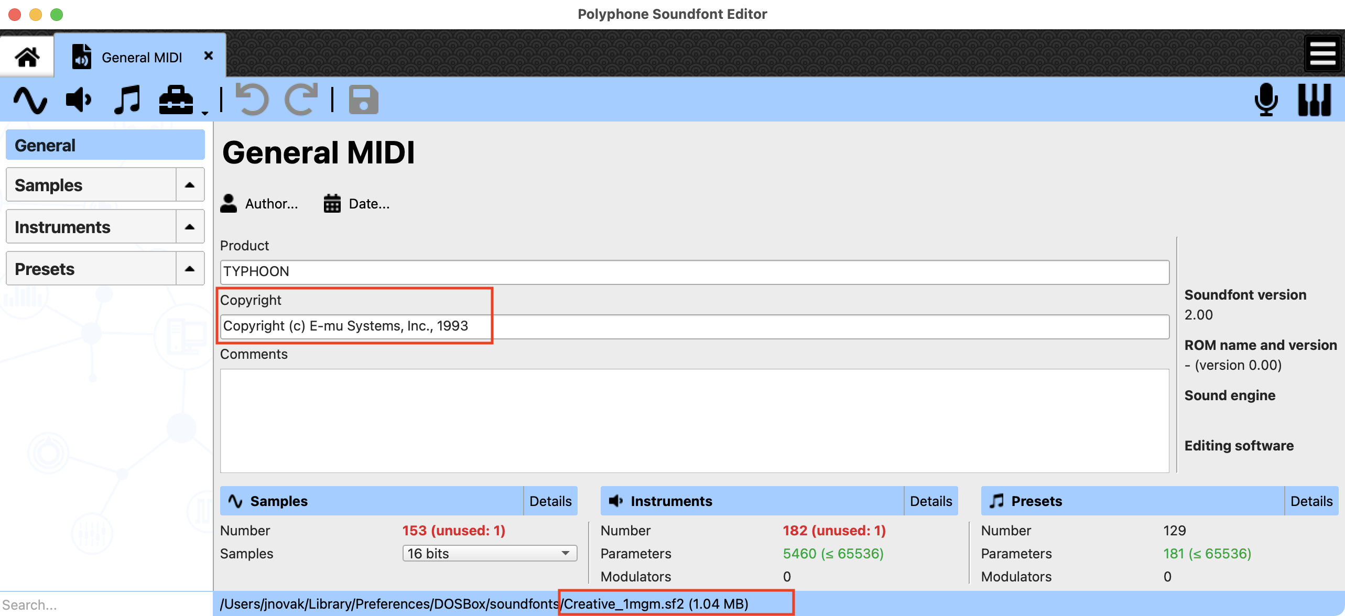
Task: Select General in the sidebar
Action: point(105,145)
